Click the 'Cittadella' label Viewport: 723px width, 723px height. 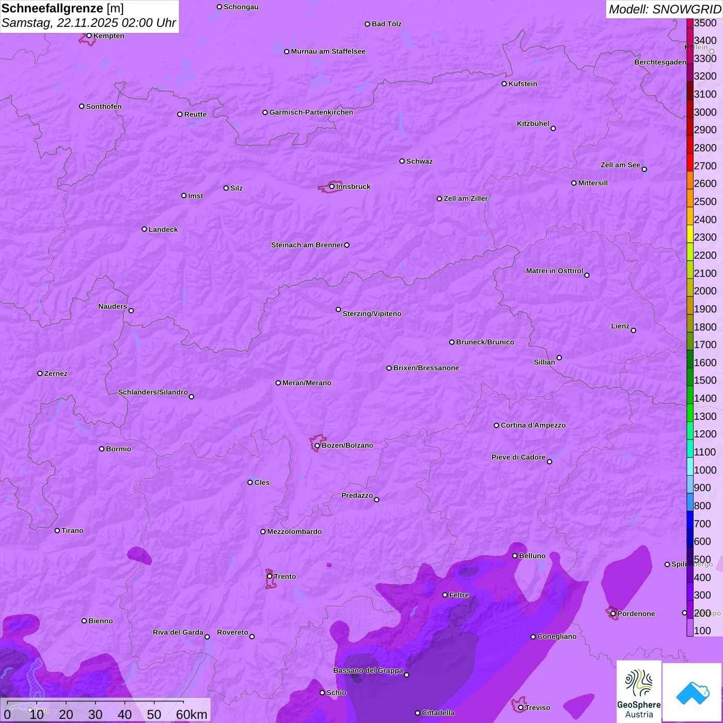438,713
